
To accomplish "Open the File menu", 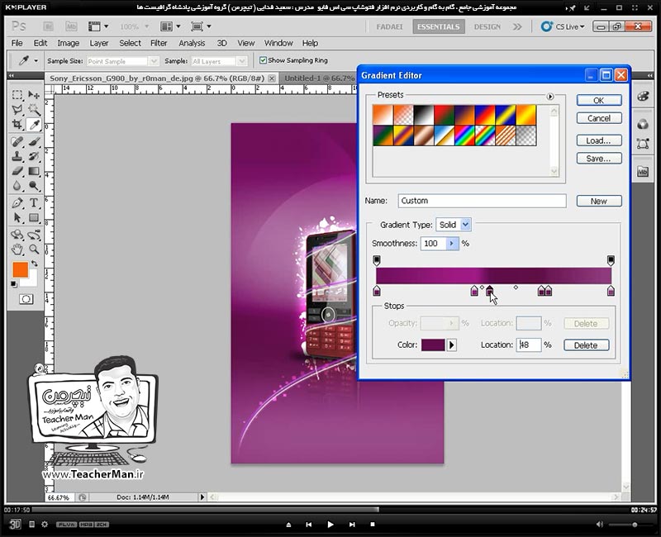I will coord(17,43).
